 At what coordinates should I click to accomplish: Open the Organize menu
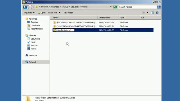coord(29,13)
